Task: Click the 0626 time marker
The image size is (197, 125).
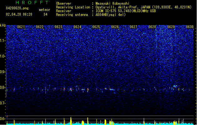Action: 115,27
